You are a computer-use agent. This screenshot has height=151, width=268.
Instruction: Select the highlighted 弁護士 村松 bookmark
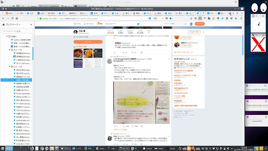click(x=16, y=80)
